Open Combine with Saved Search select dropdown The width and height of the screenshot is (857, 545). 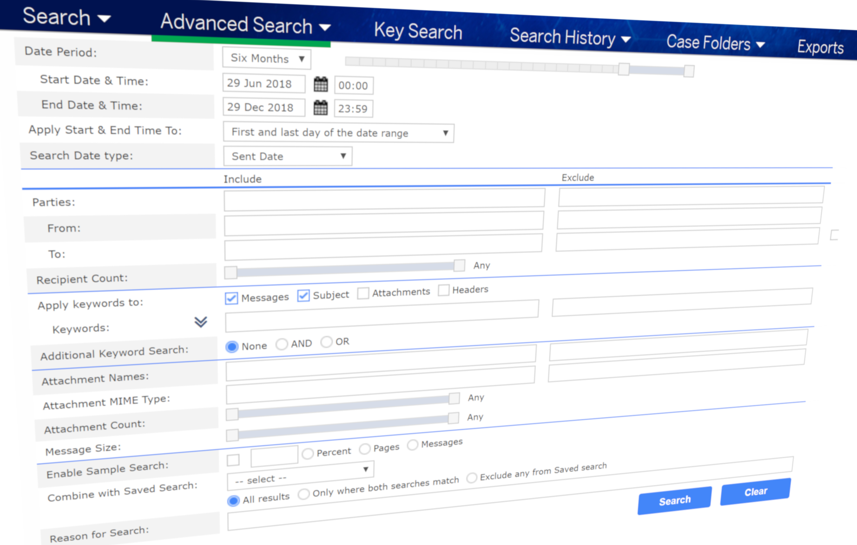[300, 477]
